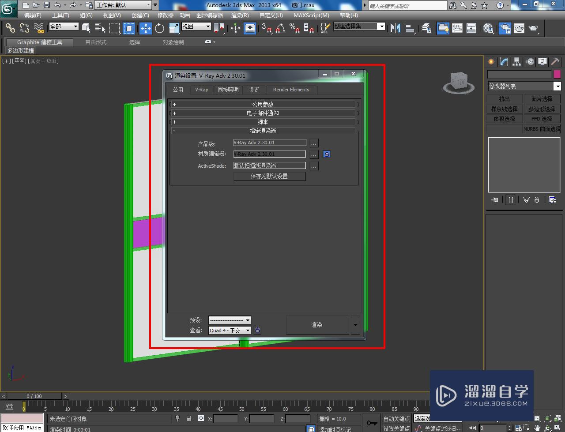Screen dimensions: 565x432
Task: Open the Manage Layers icon
Action: point(426,28)
